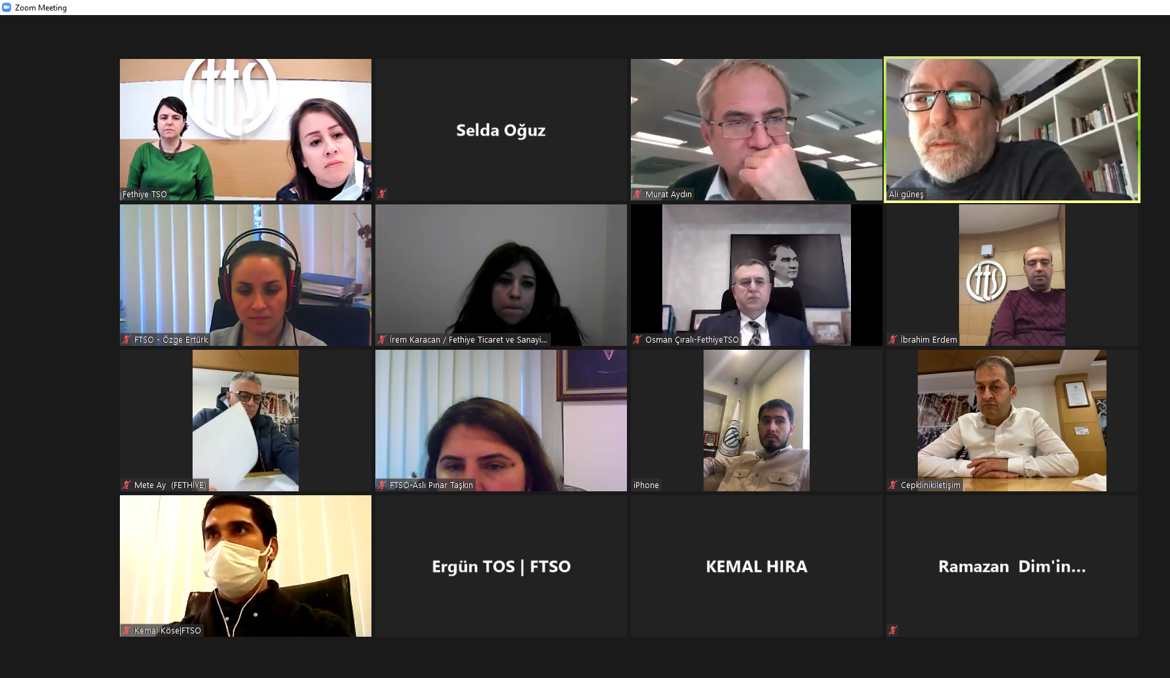Select the Selda Oğuz name tile

tap(501, 130)
